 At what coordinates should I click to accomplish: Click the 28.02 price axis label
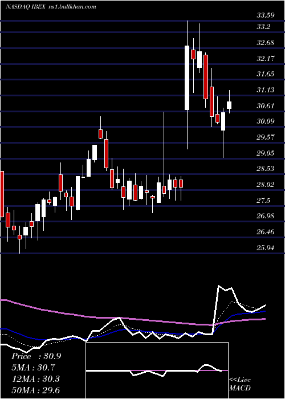coord(266,185)
